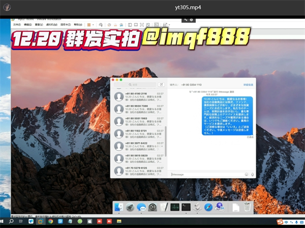The height and width of the screenshot is (228, 305).
Task: Click the Windows taskbar search icon
Action: point(11,221)
